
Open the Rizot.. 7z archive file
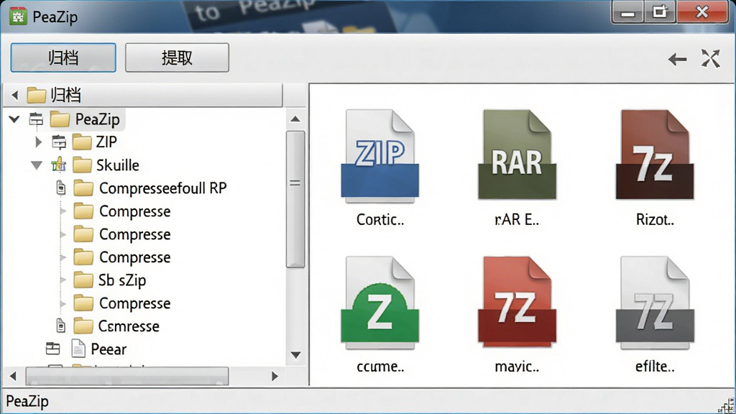click(654, 155)
